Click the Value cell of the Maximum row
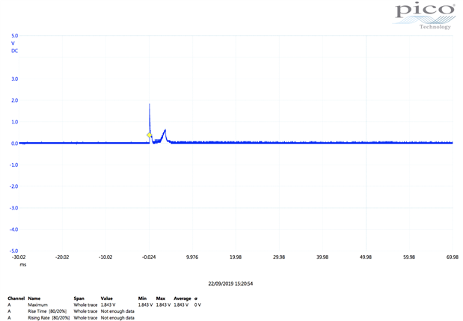This screenshot has width=463, height=321. (x=108, y=305)
